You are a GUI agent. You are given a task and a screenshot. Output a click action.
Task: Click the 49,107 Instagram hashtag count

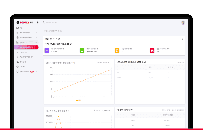(54, 52)
